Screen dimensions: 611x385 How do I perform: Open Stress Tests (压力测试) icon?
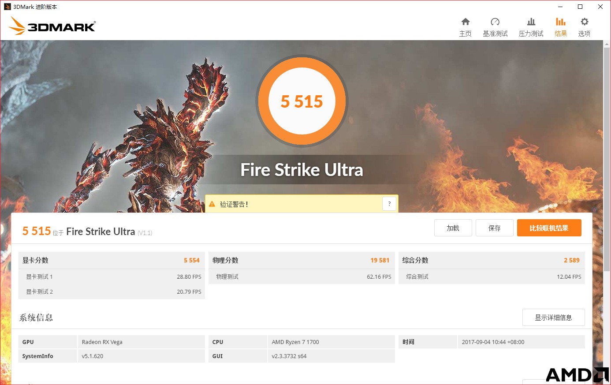[x=531, y=22]
